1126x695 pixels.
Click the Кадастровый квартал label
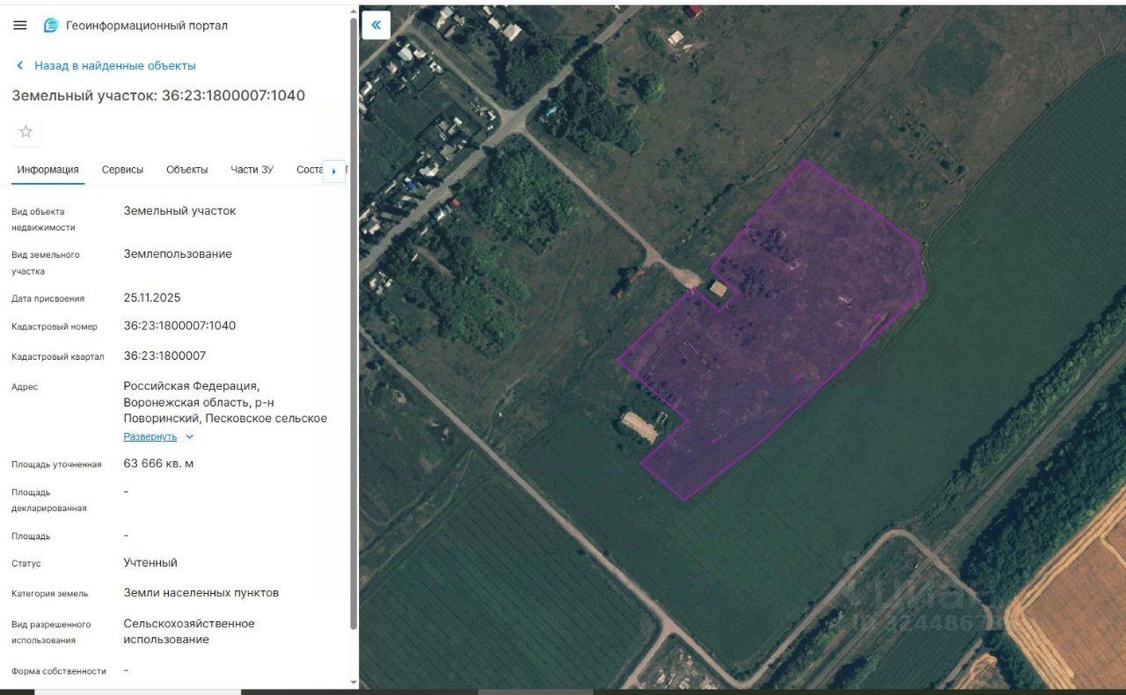tap(58, 356)
